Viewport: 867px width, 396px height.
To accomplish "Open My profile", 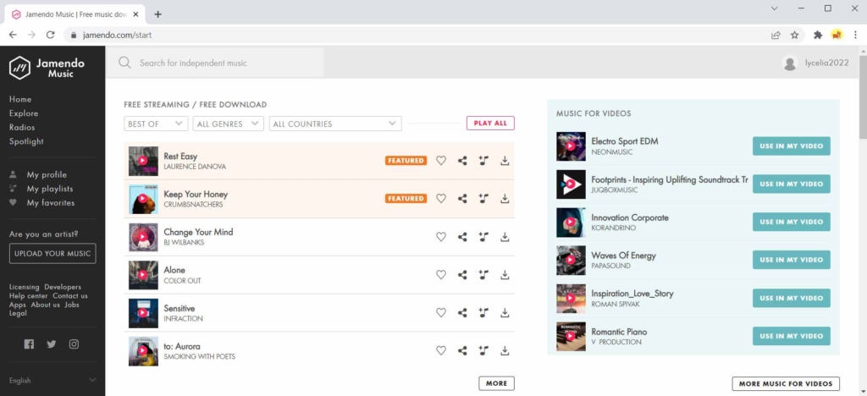I will 47,174.
